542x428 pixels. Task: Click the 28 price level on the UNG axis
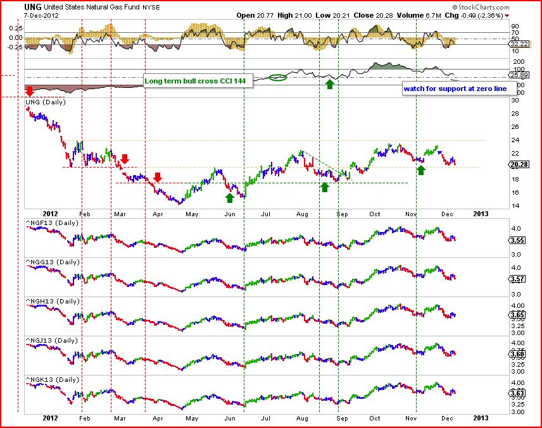click(515, 114)
